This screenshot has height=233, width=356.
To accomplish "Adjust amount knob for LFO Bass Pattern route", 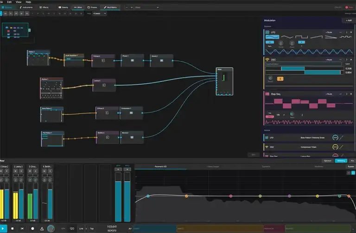I will coord(335,138).
